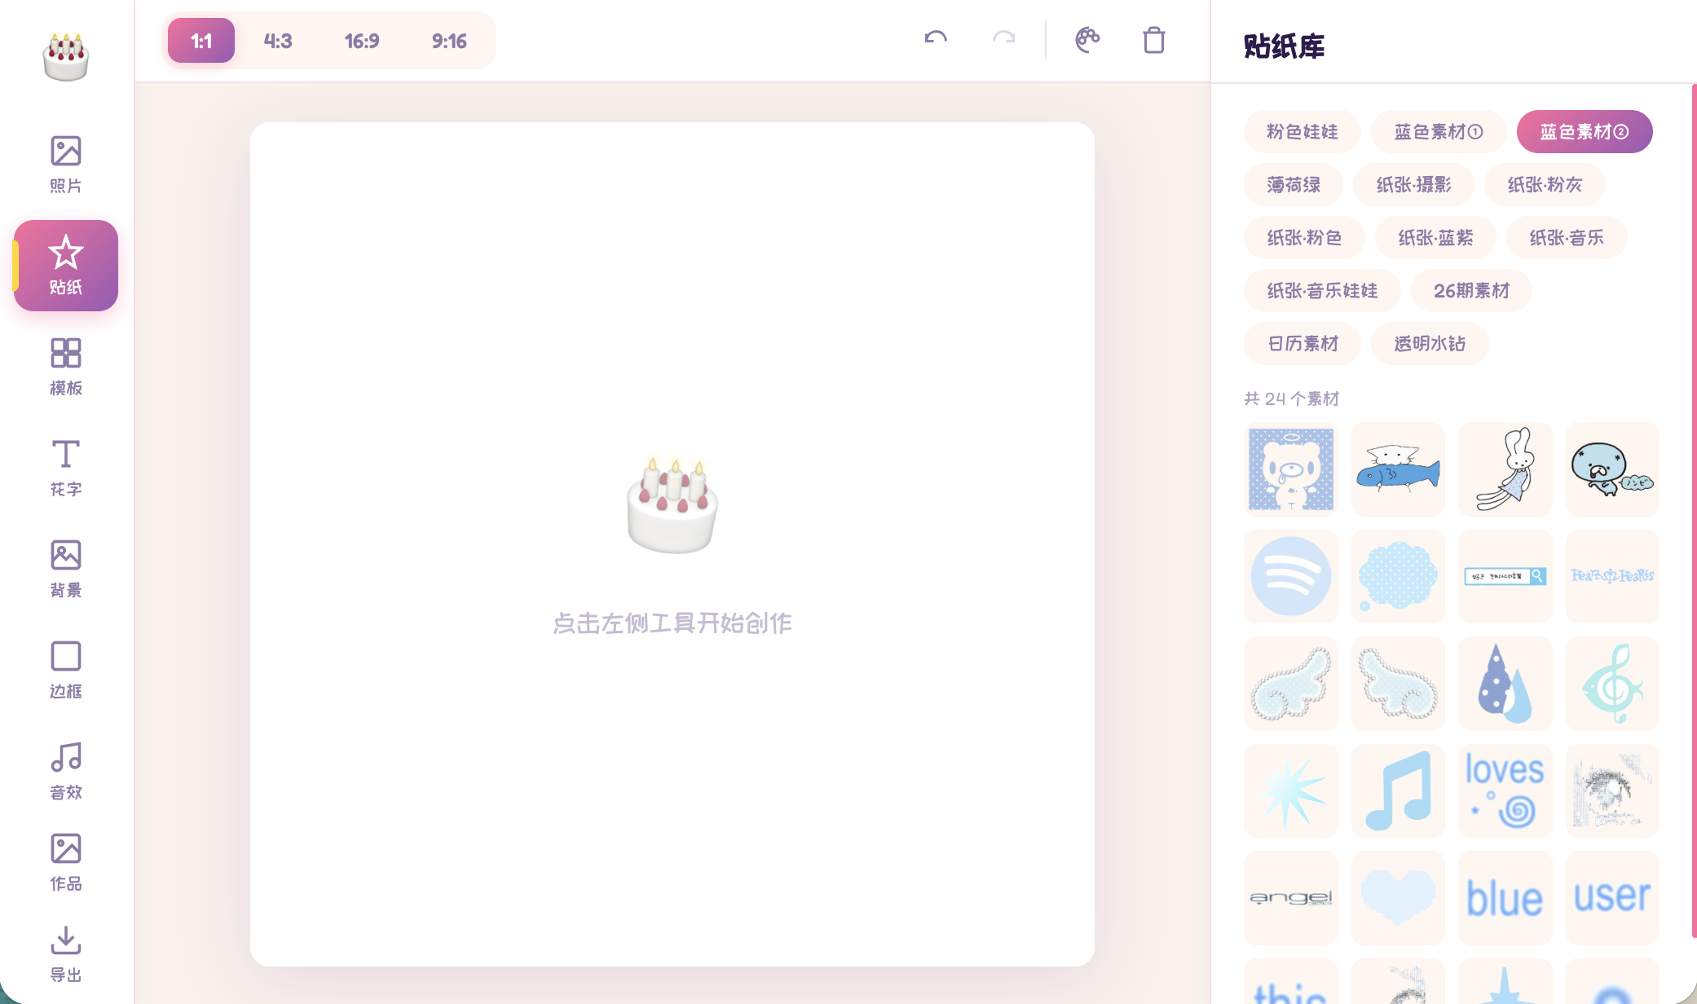Screen dimensions: 1697x1004
Task: Choose the 蓝色素材① sticker category
Action: point(1438,131)
